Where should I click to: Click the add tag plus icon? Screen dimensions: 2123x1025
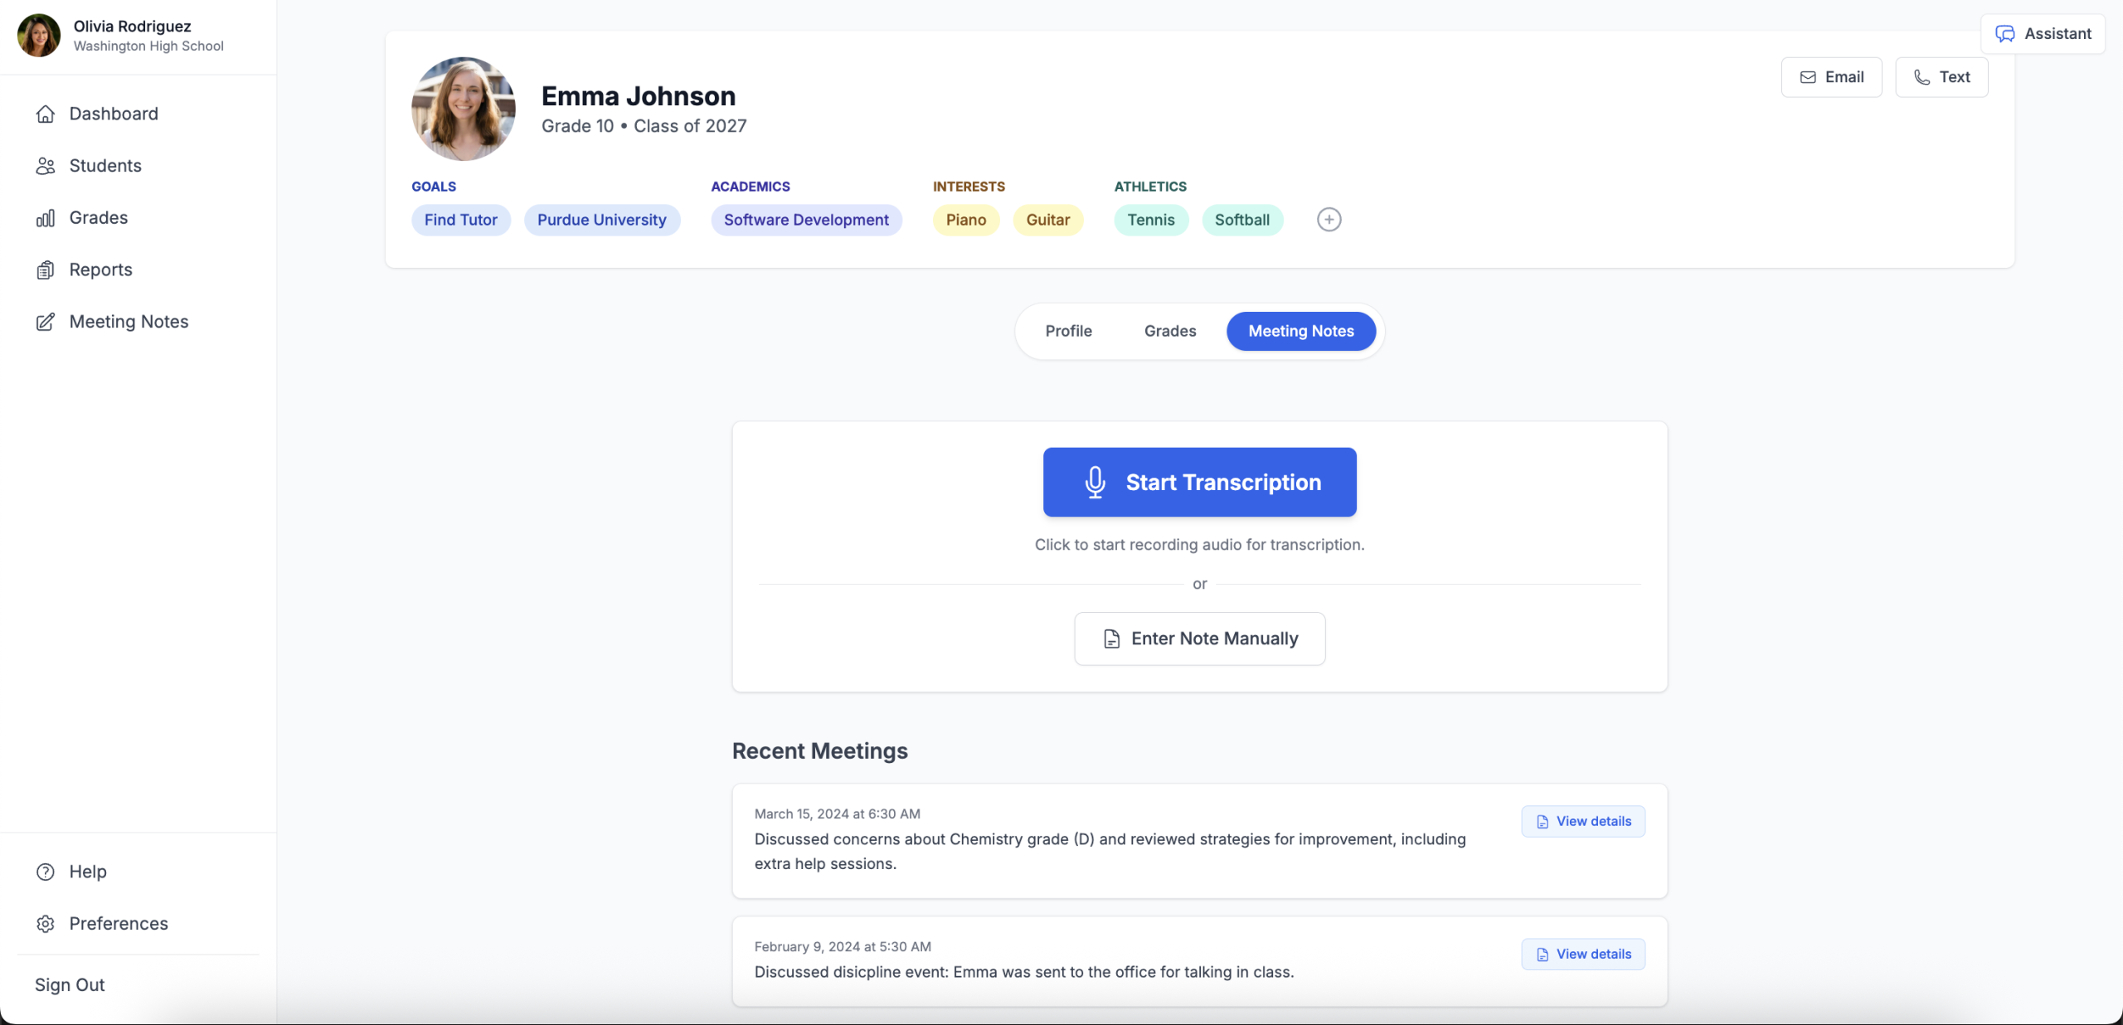click(1328, 219)
